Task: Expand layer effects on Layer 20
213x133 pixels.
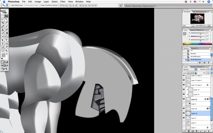Action: (x=209, y=109)
